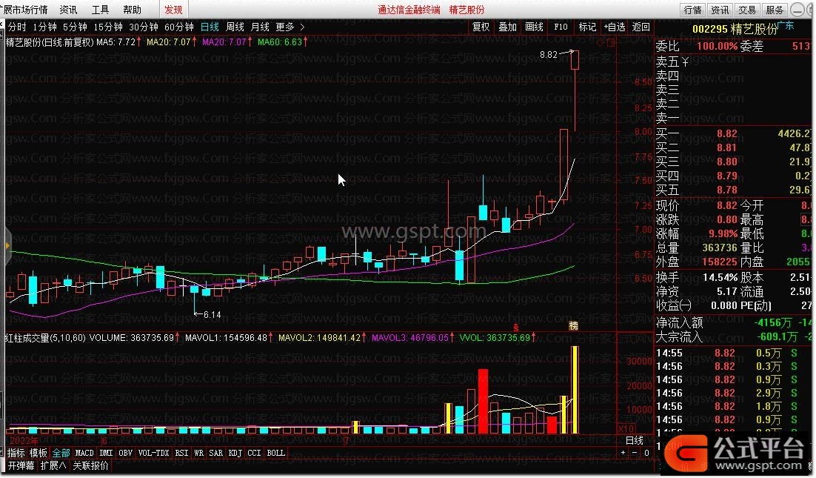Click the X10 volume scale label
The height and width of the screenshot is (478, 816).
(626, 428)
